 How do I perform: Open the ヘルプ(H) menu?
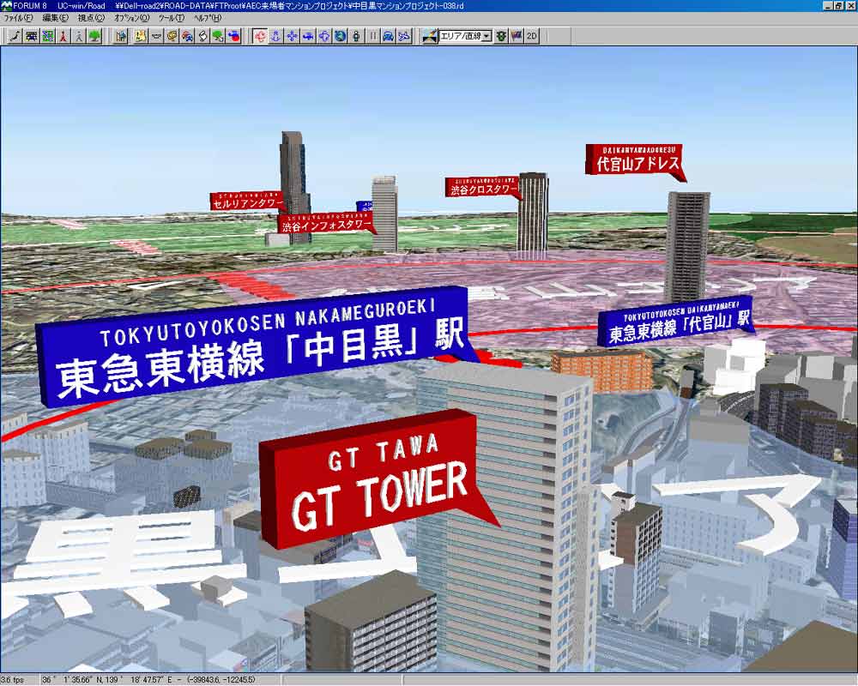(x=208, y=17)
